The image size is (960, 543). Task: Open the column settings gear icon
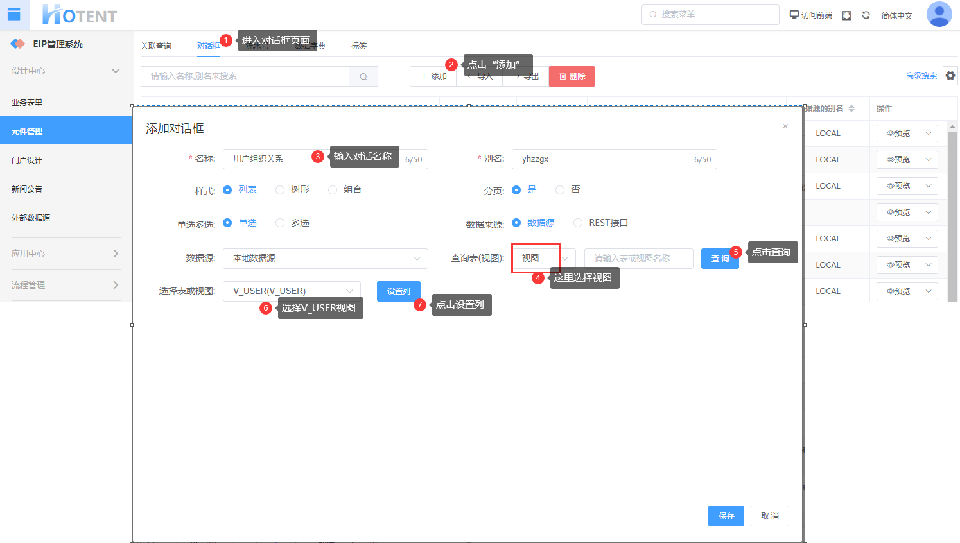[950, 76]
